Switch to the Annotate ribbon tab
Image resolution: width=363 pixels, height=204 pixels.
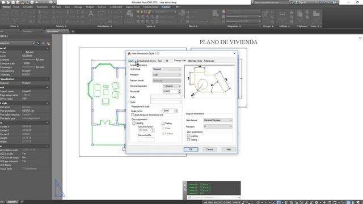(28, 7)
